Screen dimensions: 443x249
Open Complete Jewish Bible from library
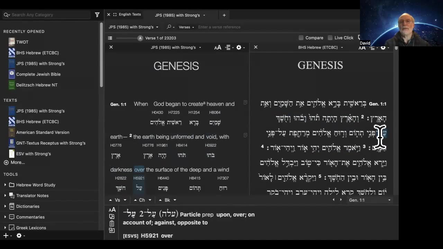click(x=38, y=74)
